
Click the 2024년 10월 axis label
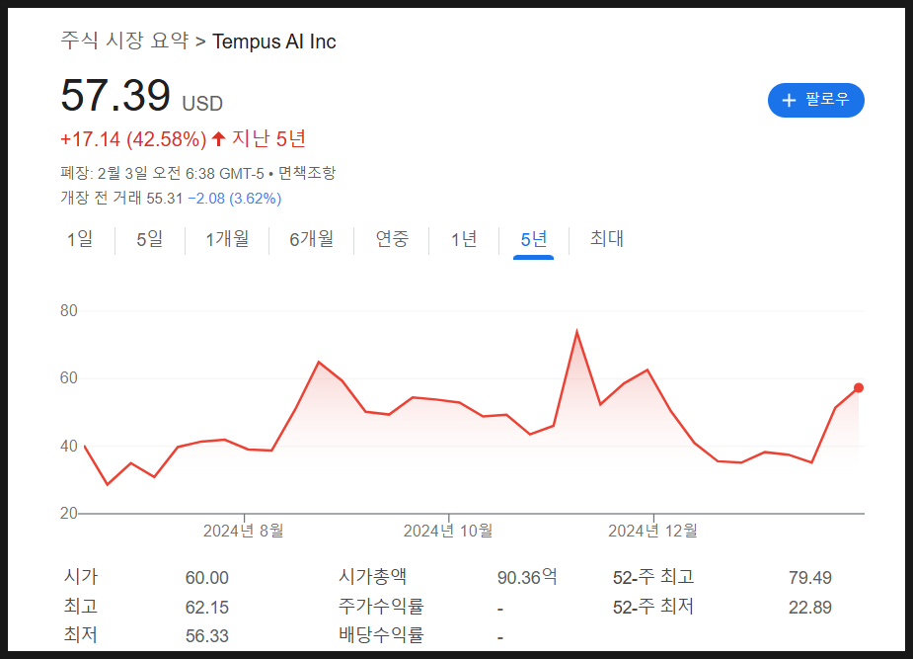coord(448,531)
